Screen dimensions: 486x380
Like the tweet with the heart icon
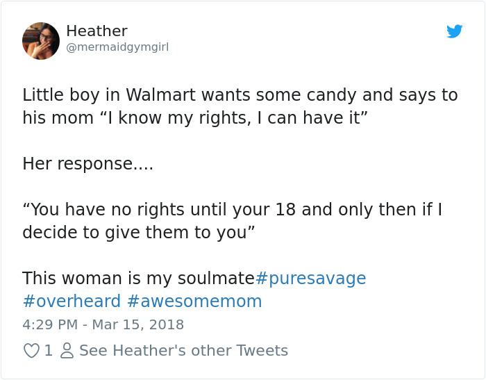[31, 351]
